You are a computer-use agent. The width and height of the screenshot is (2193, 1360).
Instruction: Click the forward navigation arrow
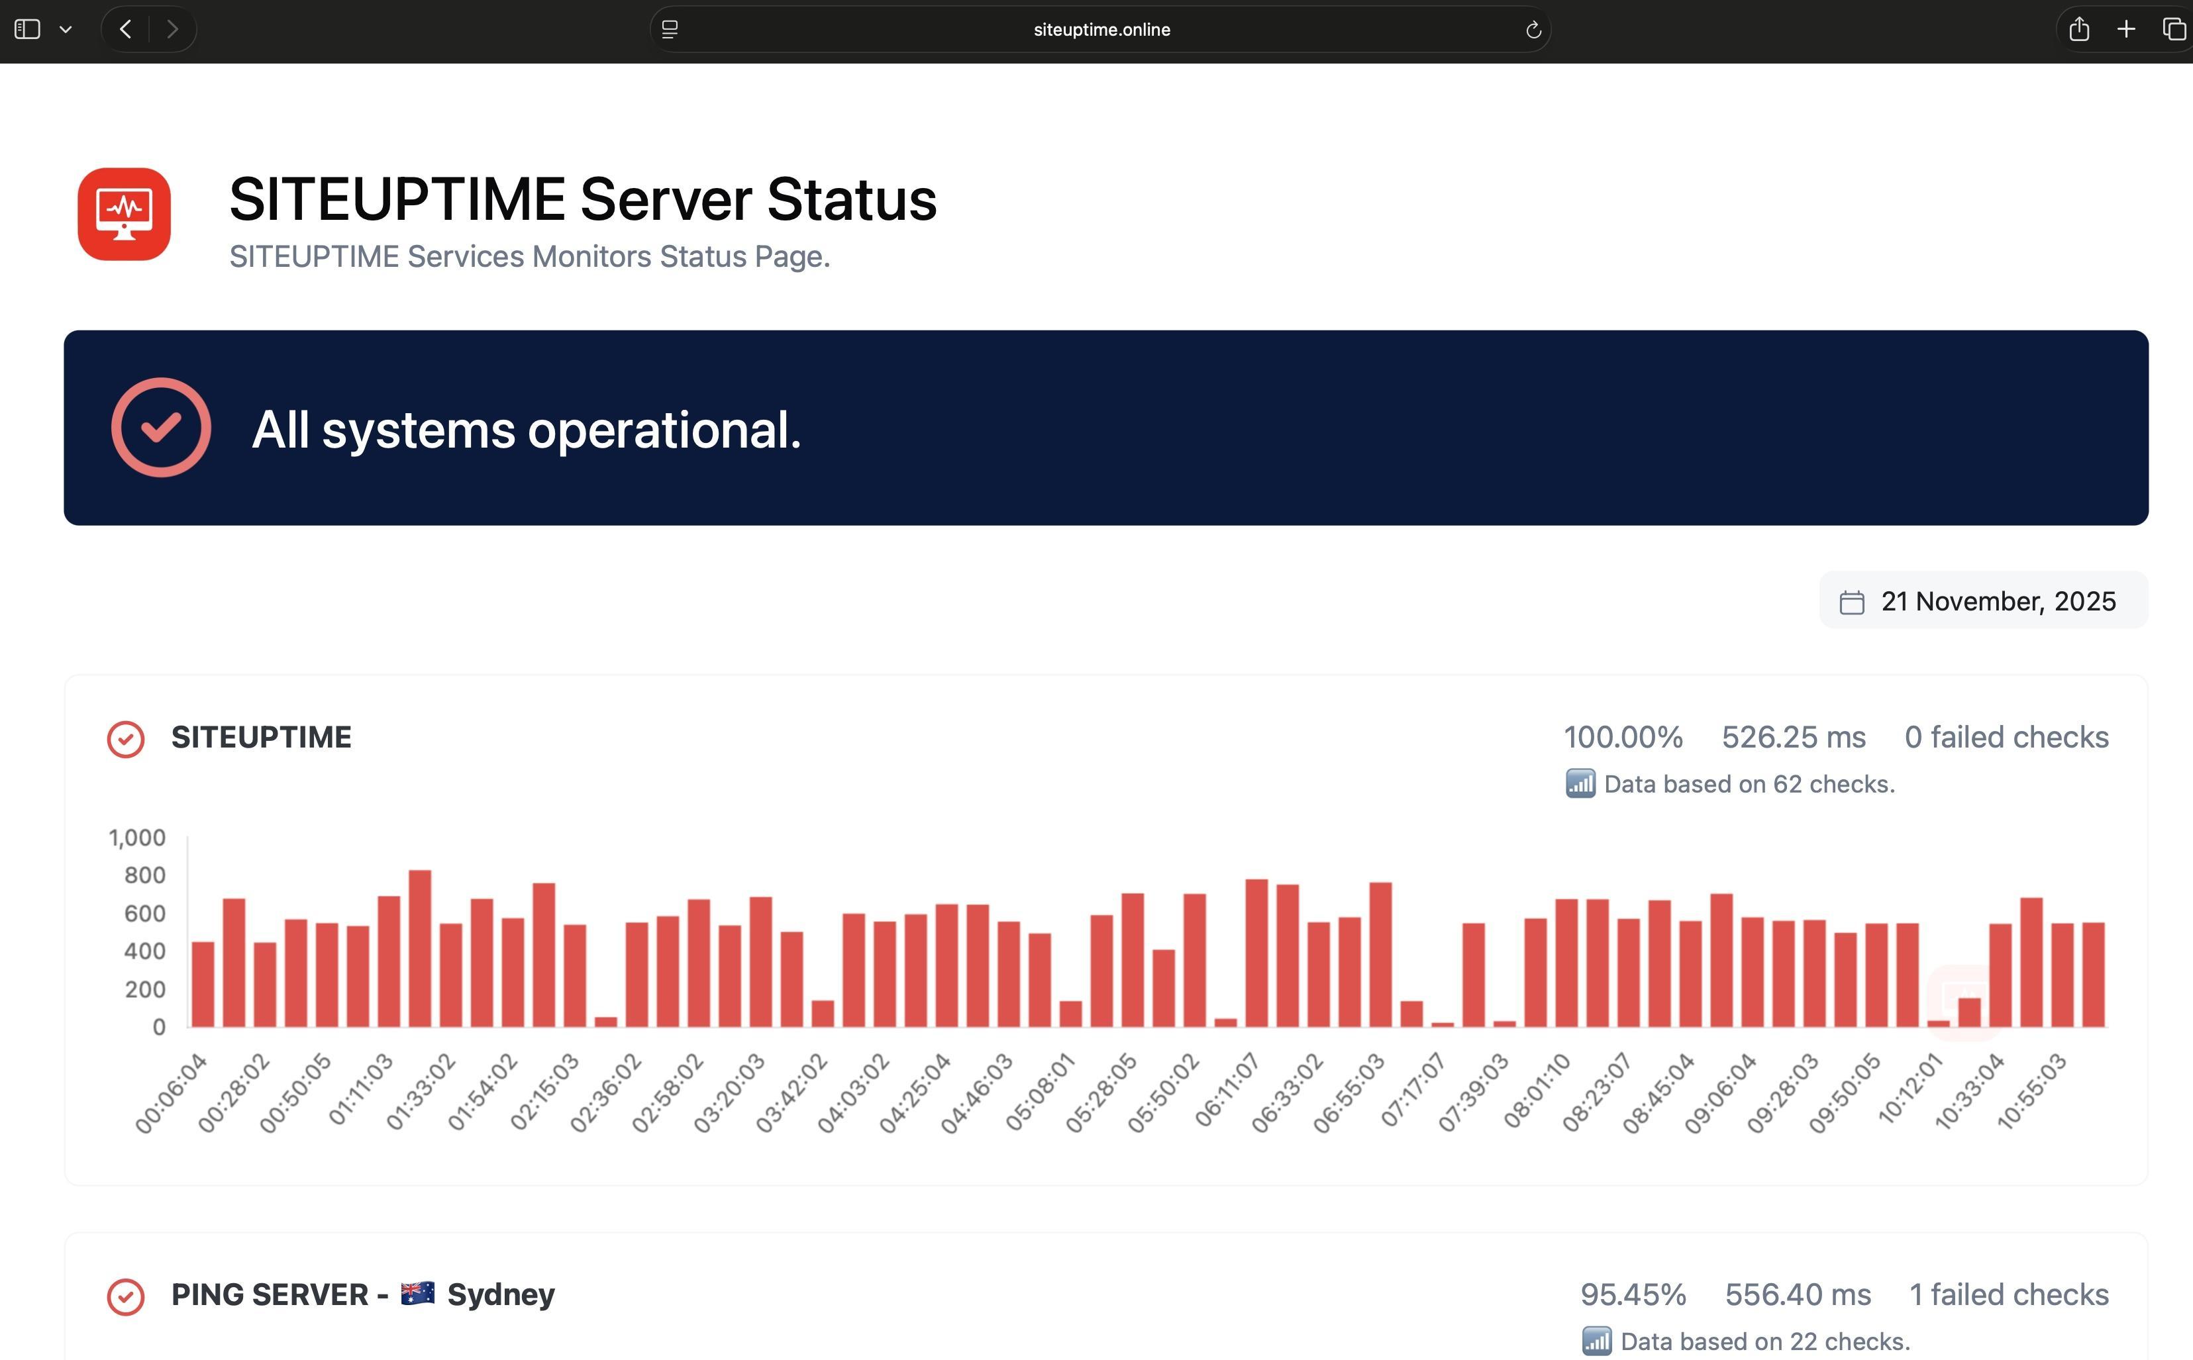click(173, 28)
